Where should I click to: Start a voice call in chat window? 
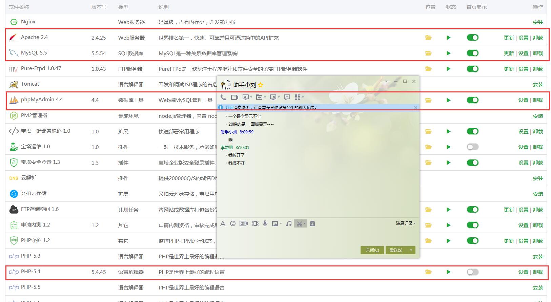point(223,97)
